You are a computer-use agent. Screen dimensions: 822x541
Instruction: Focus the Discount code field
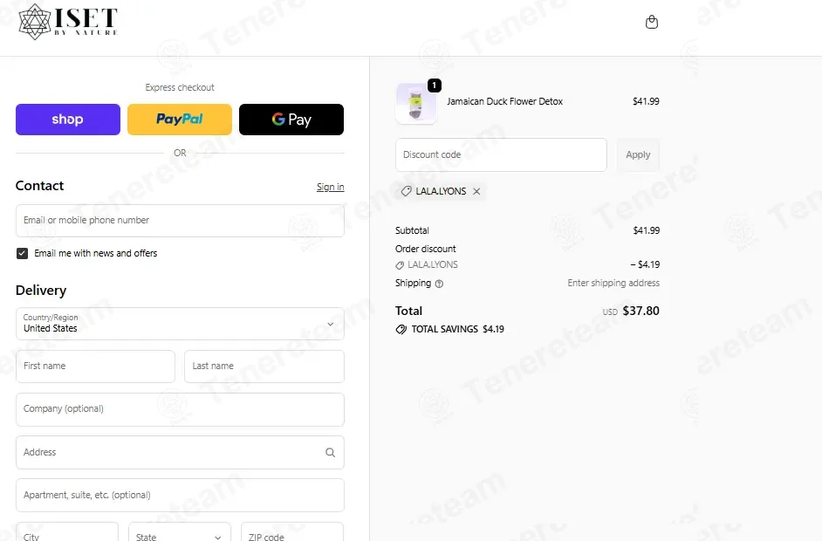[501, 154]
